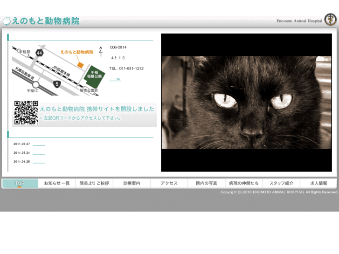Open the 診療案内 tab
Screen dimensions: 339x254
click(131, 183)
